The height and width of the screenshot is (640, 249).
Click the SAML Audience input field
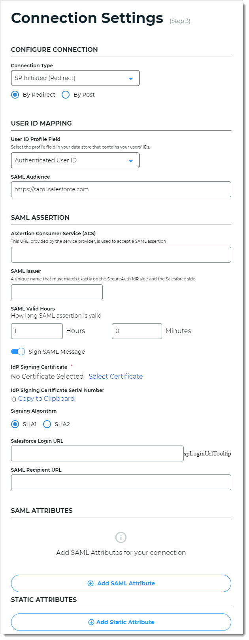tap(121, 189)
